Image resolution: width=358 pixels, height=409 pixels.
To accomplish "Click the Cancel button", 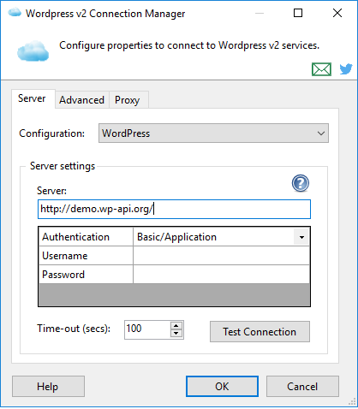I will click(302, 387).
